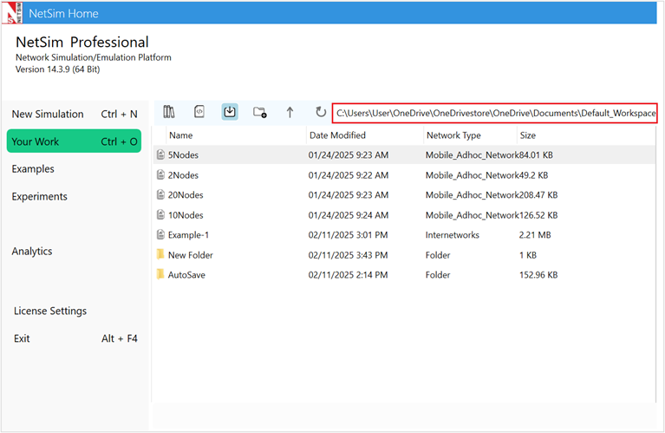665x433 pixels.
Task: Click the AutoSave folder icon
Action: pos(160,274)
